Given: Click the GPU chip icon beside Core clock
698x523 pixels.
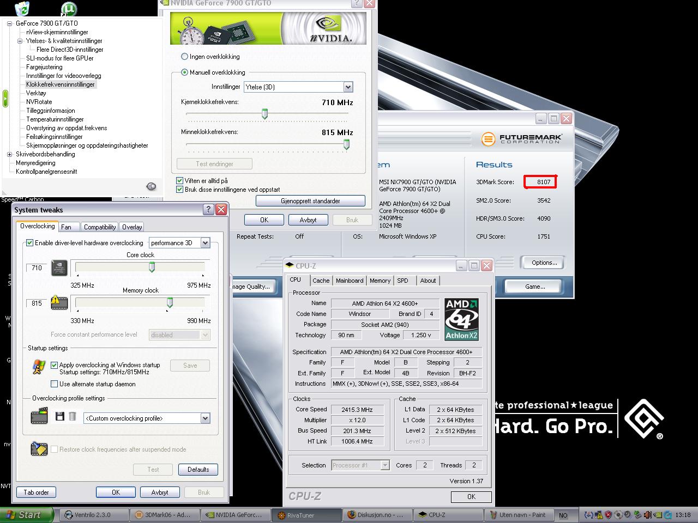Looking at the screenshot, I should (x=59, y=268).
